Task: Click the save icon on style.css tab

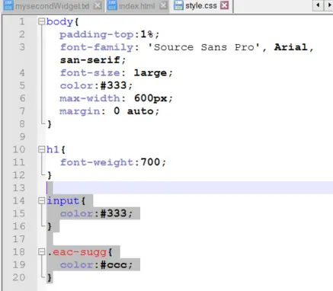Action: tap(178, 5)
